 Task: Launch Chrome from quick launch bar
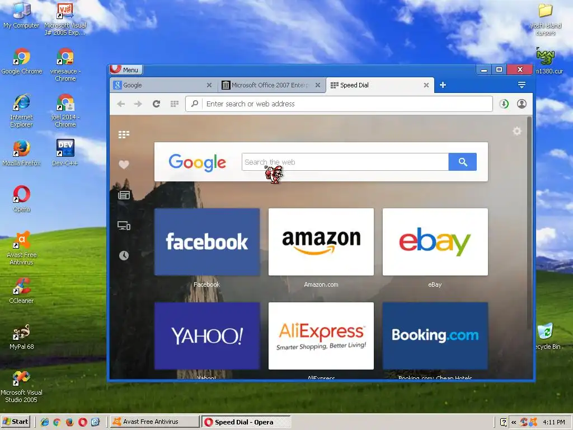coord(57,422)
